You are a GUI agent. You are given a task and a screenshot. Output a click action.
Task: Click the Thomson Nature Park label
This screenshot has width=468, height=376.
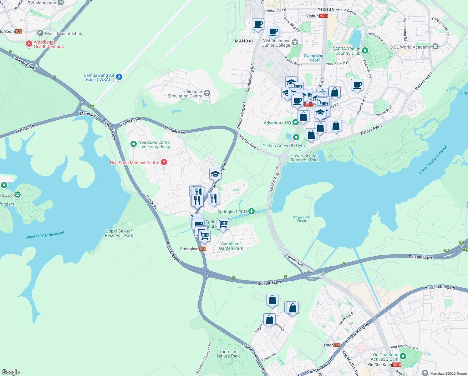point(228,354)
